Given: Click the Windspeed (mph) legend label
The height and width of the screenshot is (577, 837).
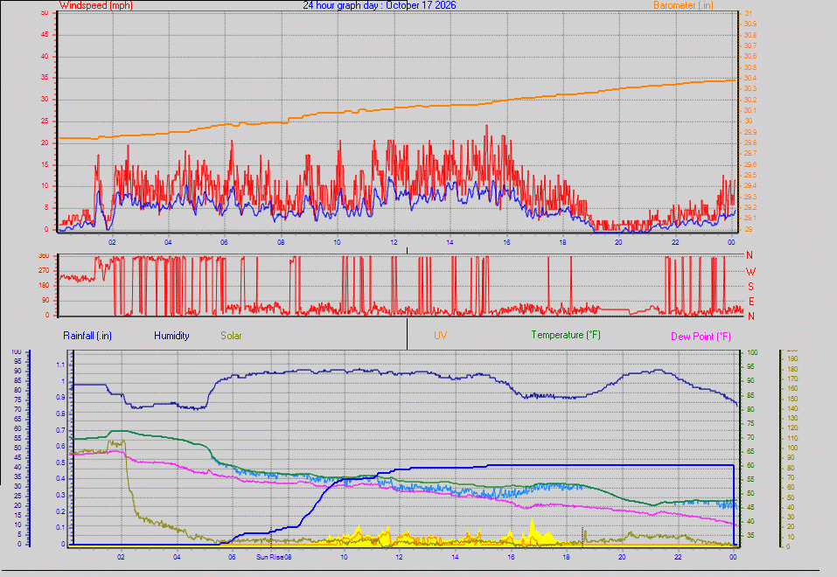Looking at the screenshot, I should coord(96,5).
